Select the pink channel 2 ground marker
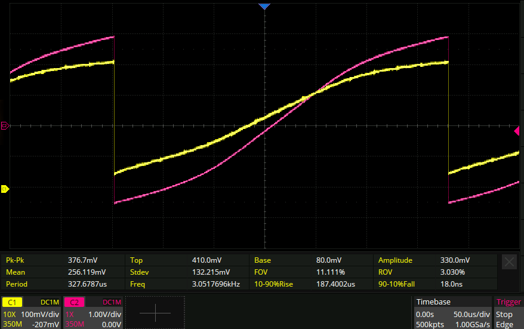This screenshot has width=524, height=329. pos(4,125)
